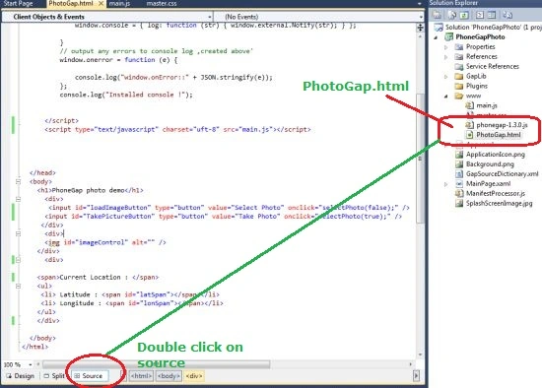Click 'Current Location :' span text in code
Screen dimensions: 542x388
[94, 277]
